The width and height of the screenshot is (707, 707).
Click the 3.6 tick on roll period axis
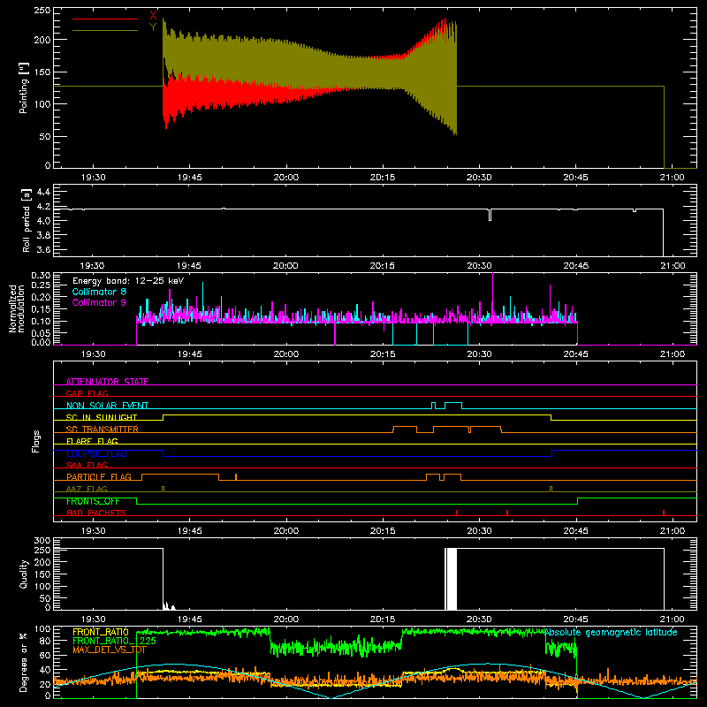[42, 249]
